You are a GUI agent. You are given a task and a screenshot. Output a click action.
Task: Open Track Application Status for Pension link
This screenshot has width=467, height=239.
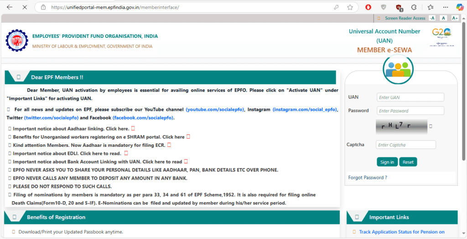(x=402, y=232)
